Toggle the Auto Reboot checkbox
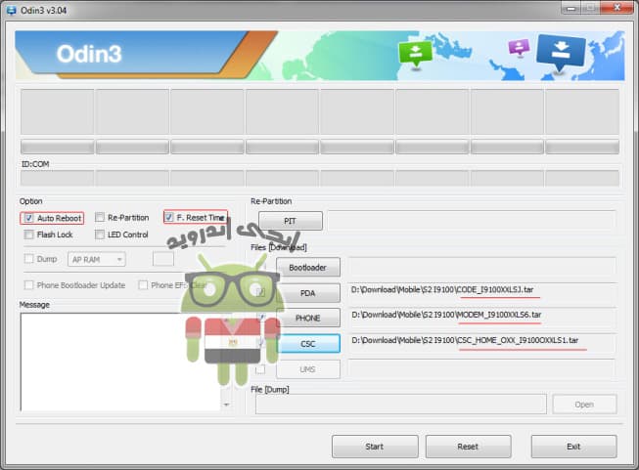 [28, 218]
